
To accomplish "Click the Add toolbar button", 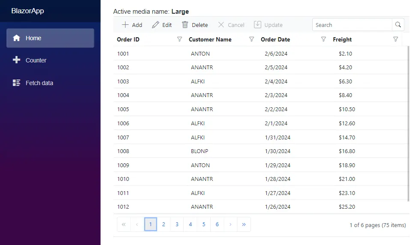I will [132, 25].
